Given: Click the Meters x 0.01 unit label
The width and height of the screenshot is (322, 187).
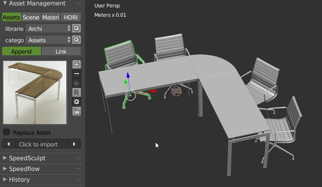Looking at the screenshot, I should (110, 15).
